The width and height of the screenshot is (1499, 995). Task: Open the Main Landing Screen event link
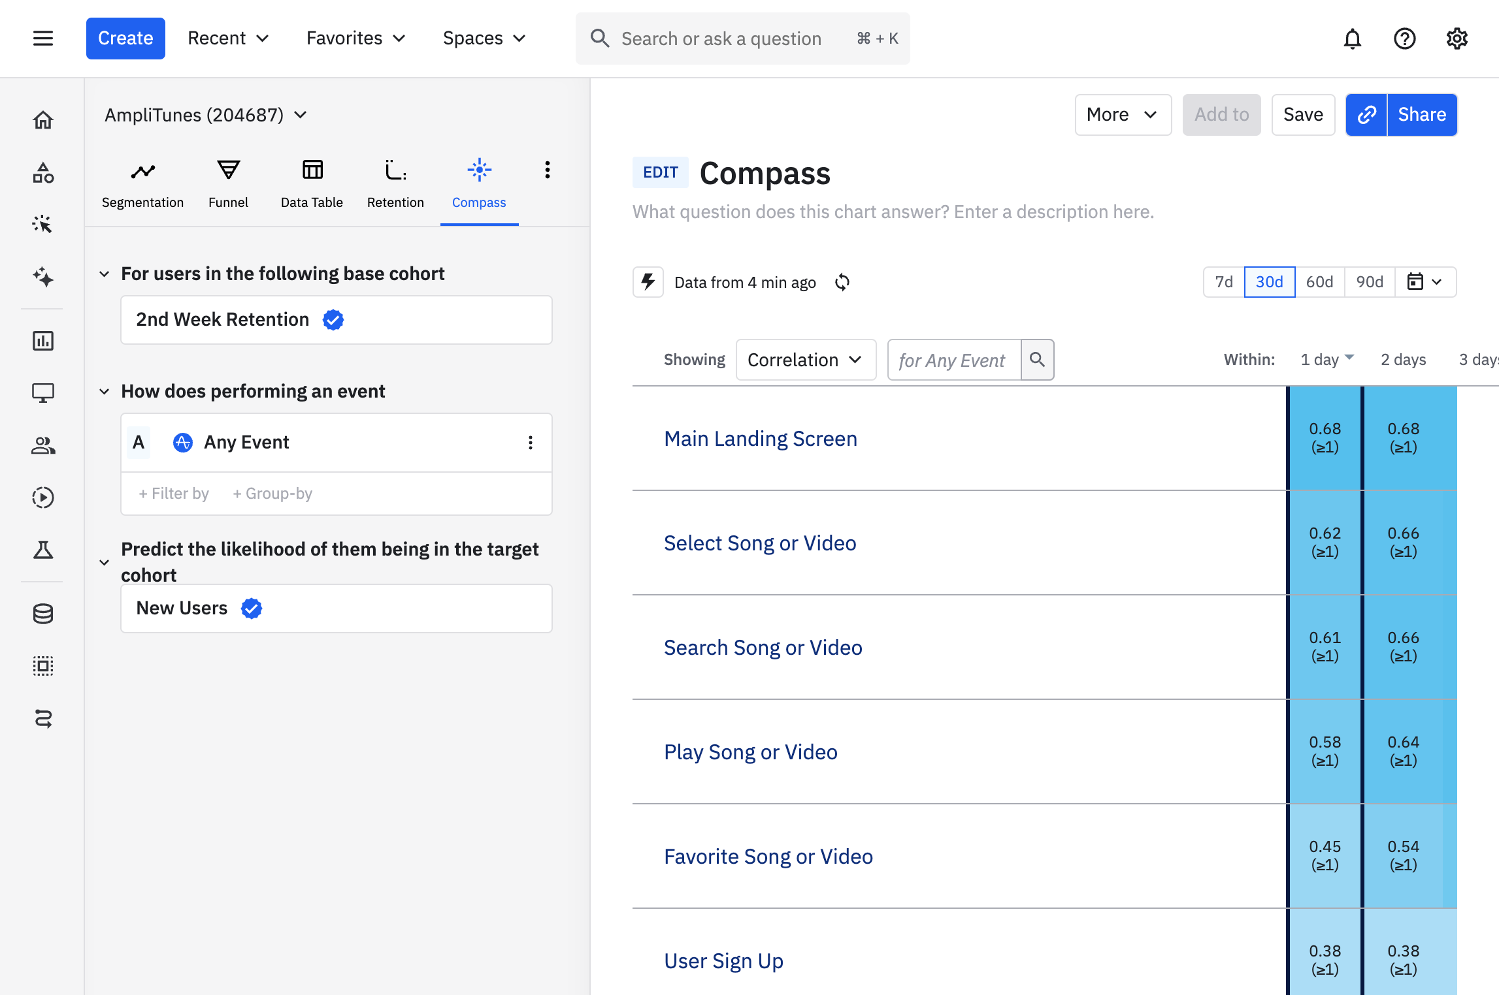[760, 439]
